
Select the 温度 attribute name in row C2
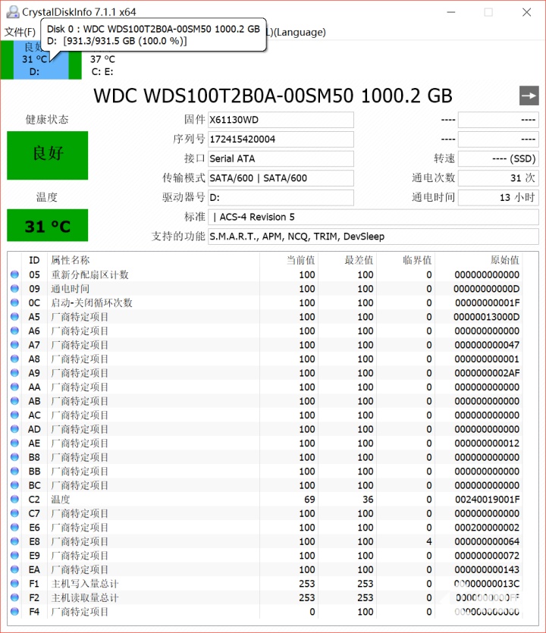(x=61, y=500)
